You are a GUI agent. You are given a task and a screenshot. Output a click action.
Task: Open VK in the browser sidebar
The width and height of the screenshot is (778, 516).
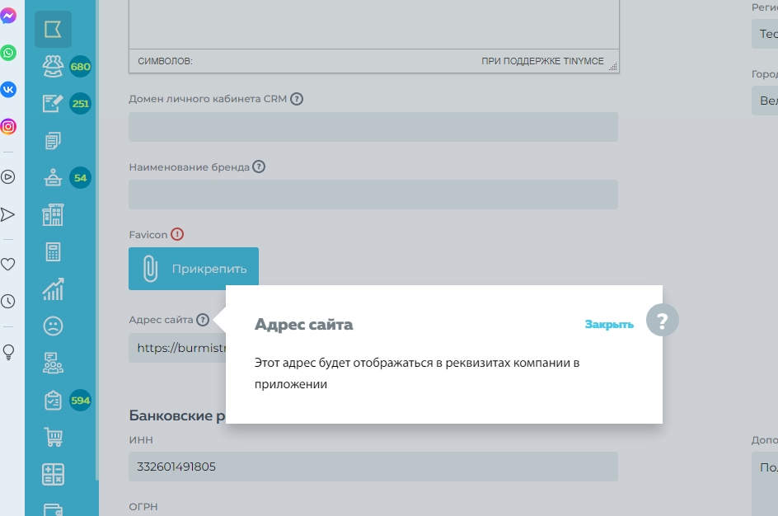(8, 90)
